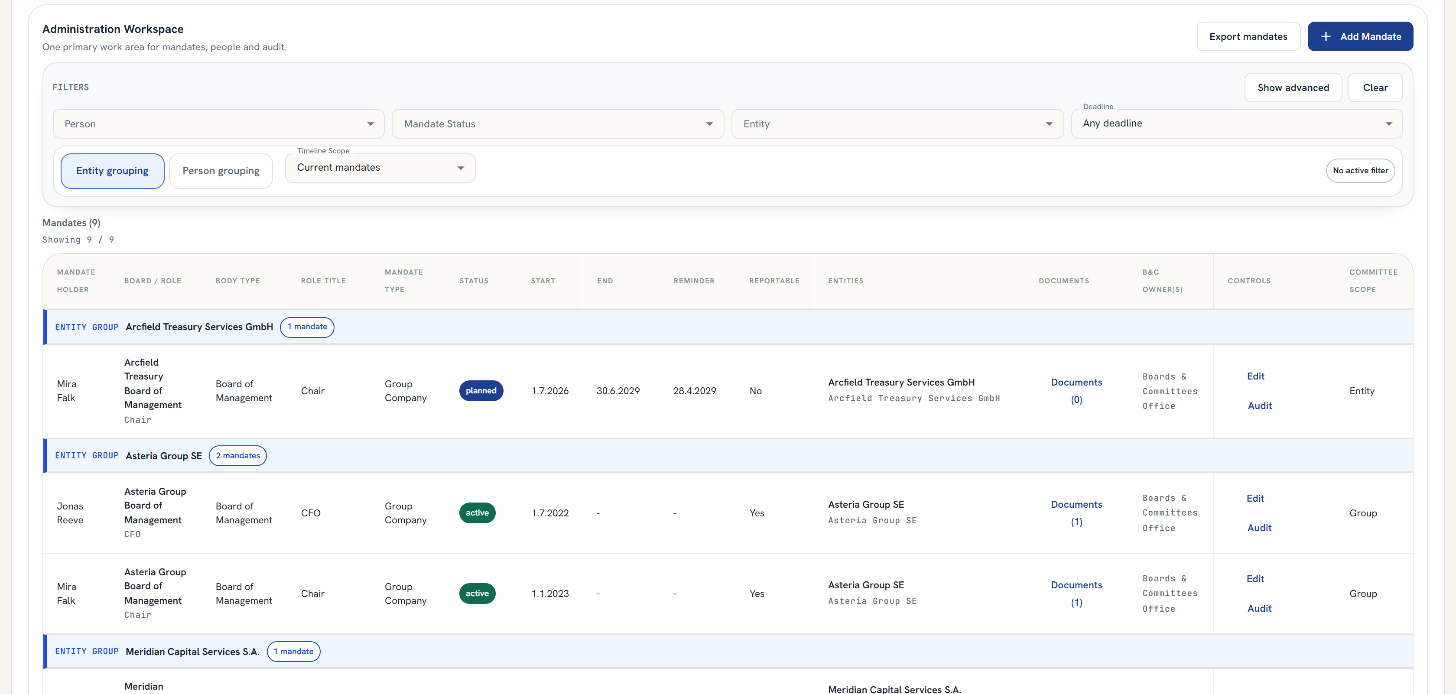
Task: Open Audit for the Arcfield Treasury mandate
Action: click(x=1259, y=406)
